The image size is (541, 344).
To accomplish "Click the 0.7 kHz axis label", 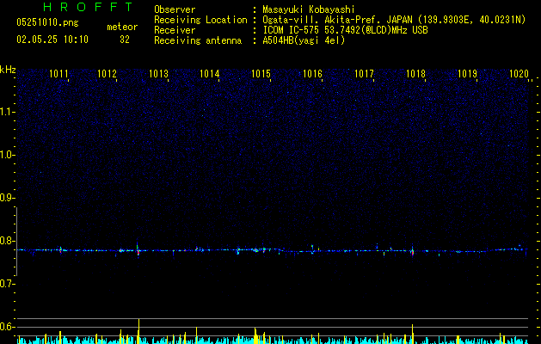I will [8, 284].
